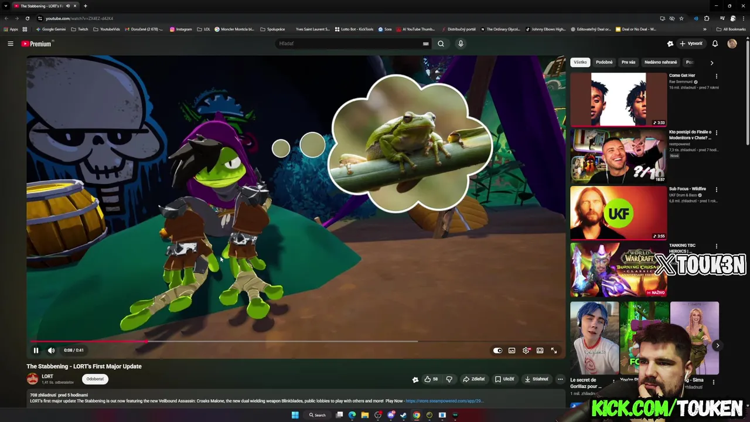Open LORT channel avatar
Viewport: 750px width, 422px height.
(32, 379)
